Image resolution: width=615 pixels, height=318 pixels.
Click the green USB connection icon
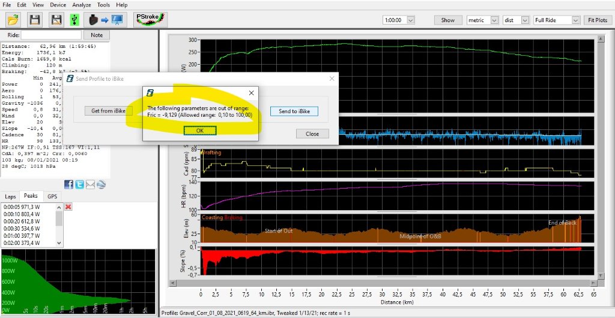(73, 20)
